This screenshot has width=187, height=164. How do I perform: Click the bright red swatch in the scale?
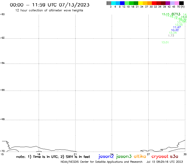154,3
